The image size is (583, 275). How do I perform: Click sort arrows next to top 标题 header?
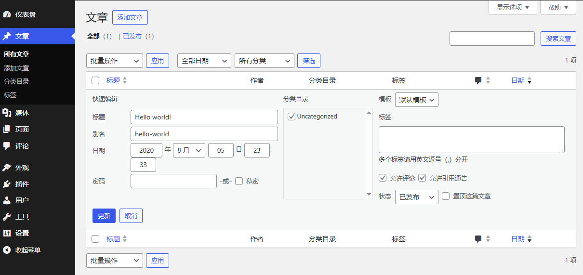125,81
